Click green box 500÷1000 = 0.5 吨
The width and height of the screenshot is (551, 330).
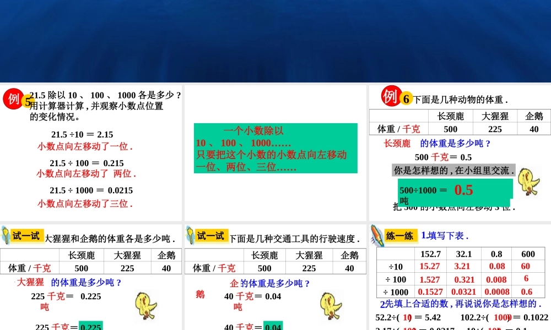point(455,193)
